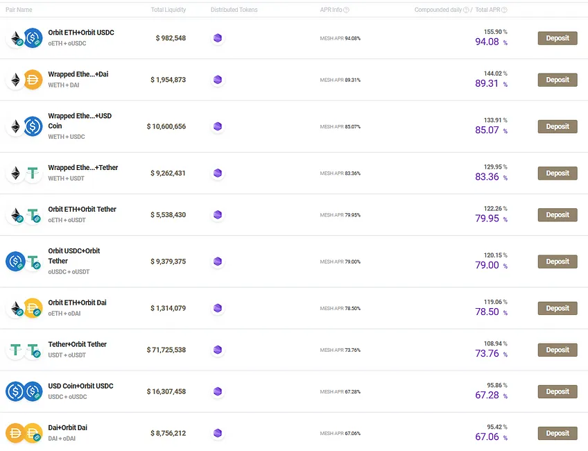Click the Tether icon in WETH + USDT row
Image resolution: width=588 pixels, height=451 pixels.
coord(33,173)
